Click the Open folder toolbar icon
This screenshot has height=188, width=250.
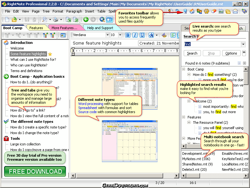14,19
